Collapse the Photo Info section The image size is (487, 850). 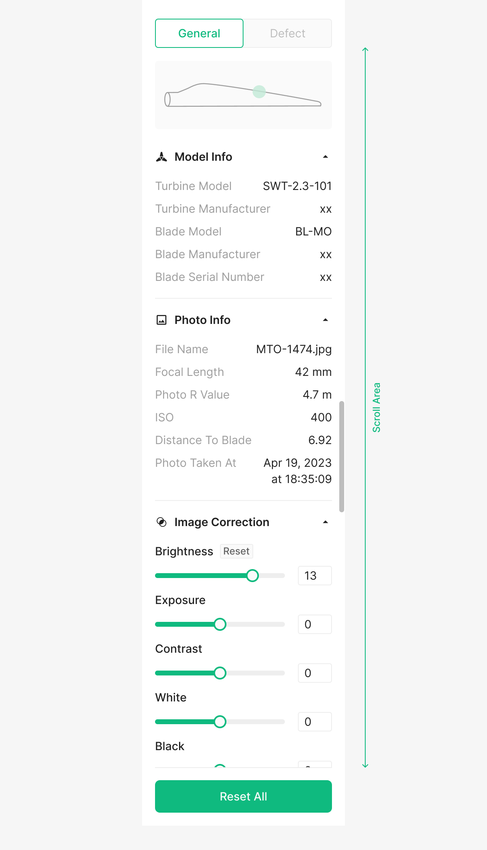[x=325, y=320]
